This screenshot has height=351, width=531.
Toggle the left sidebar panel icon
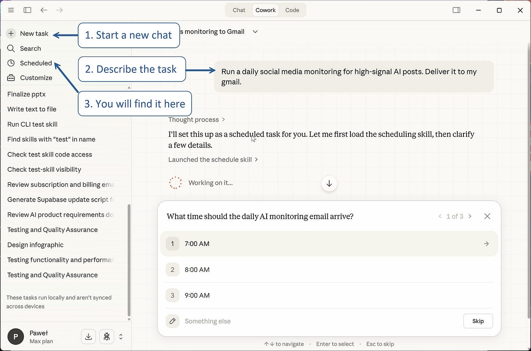[x=27, y=10]
